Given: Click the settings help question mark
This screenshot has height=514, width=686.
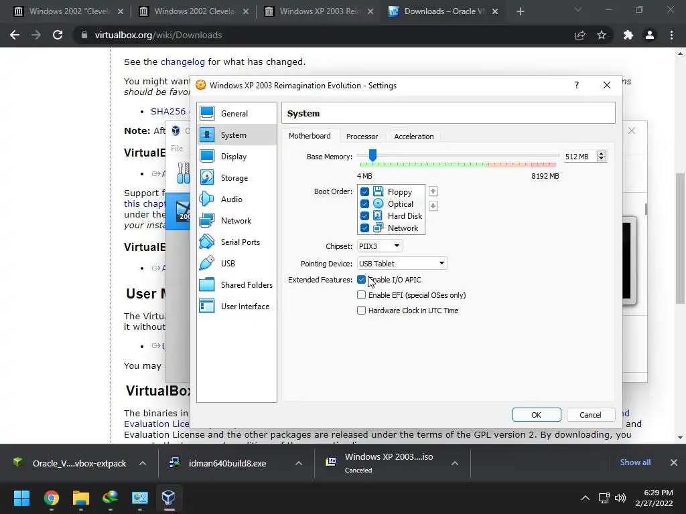Looking at the screenshot, I should pos(577,85).
